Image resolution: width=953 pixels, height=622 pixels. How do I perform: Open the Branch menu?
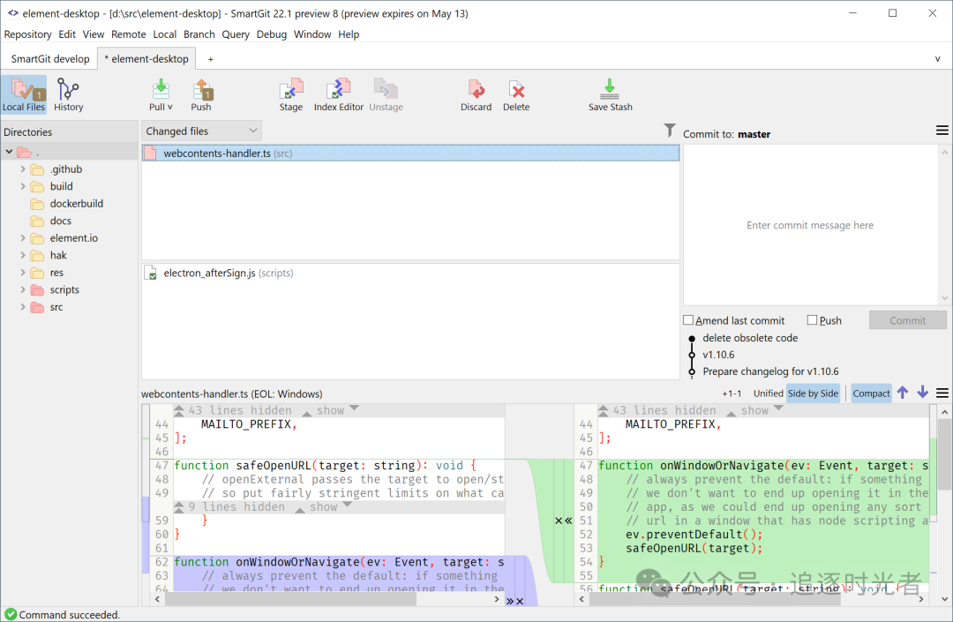199,34
